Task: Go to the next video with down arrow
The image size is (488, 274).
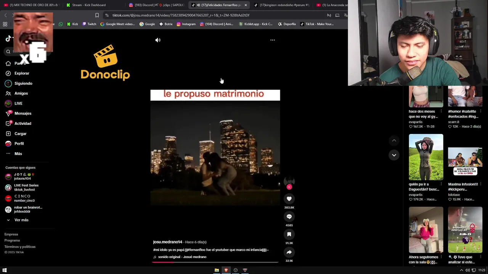Action: pos(394,155)
